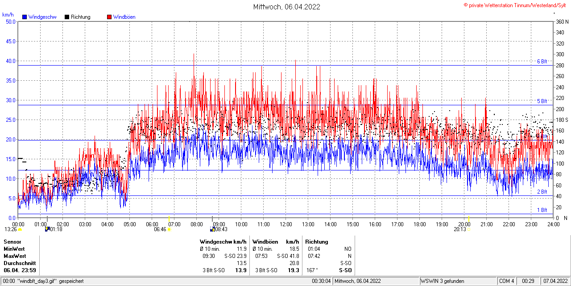Click the black Richtung legend swatch
This screenshot has width=571, height=286.
click(x=67, y=17)
